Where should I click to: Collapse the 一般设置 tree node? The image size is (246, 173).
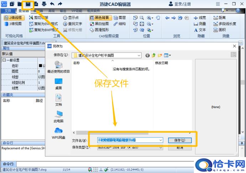(x=4, y=60)
